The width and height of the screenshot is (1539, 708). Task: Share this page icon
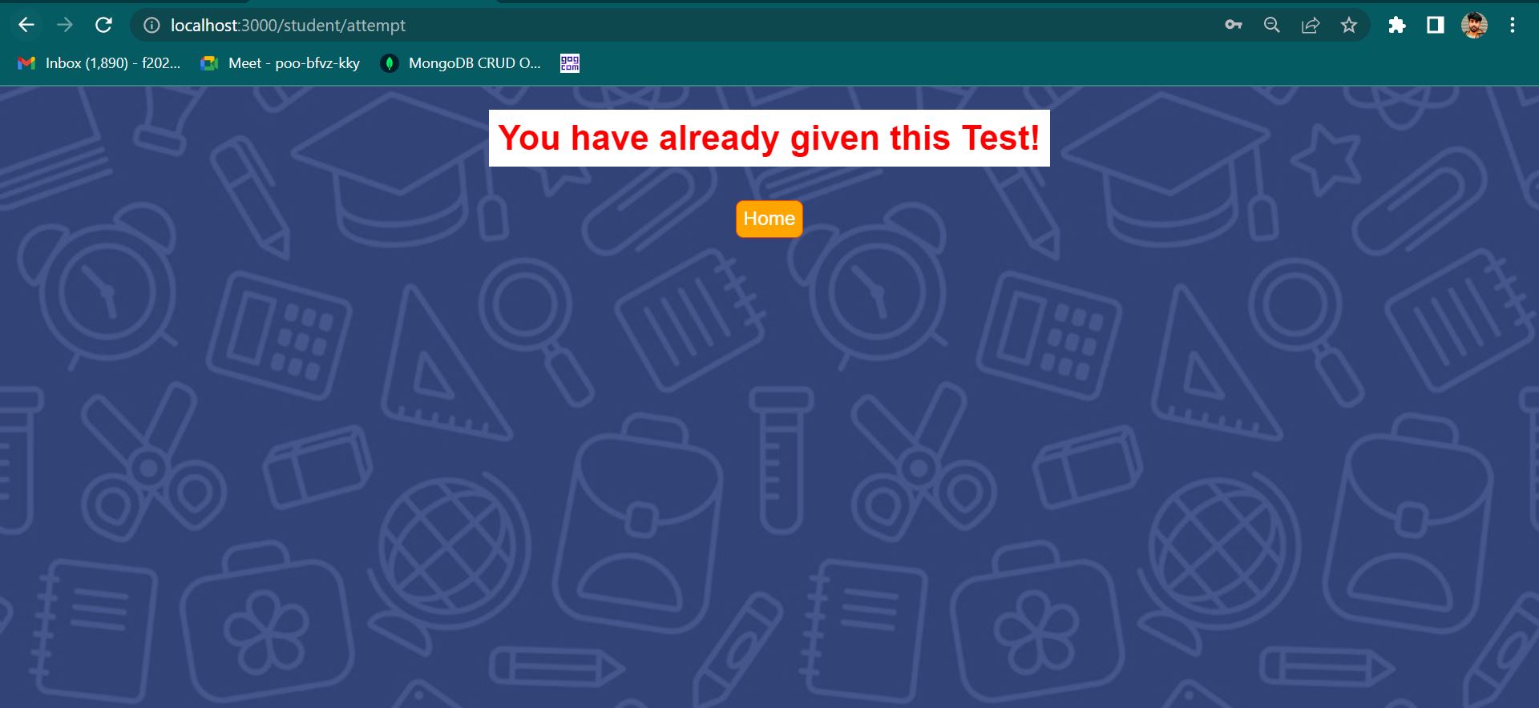(1311, 26)
